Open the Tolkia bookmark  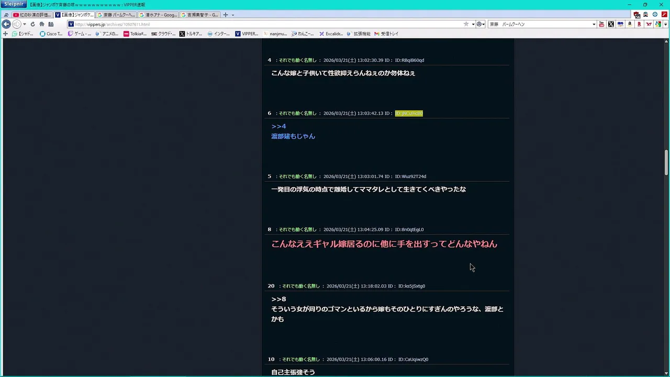tap(135, 34)
